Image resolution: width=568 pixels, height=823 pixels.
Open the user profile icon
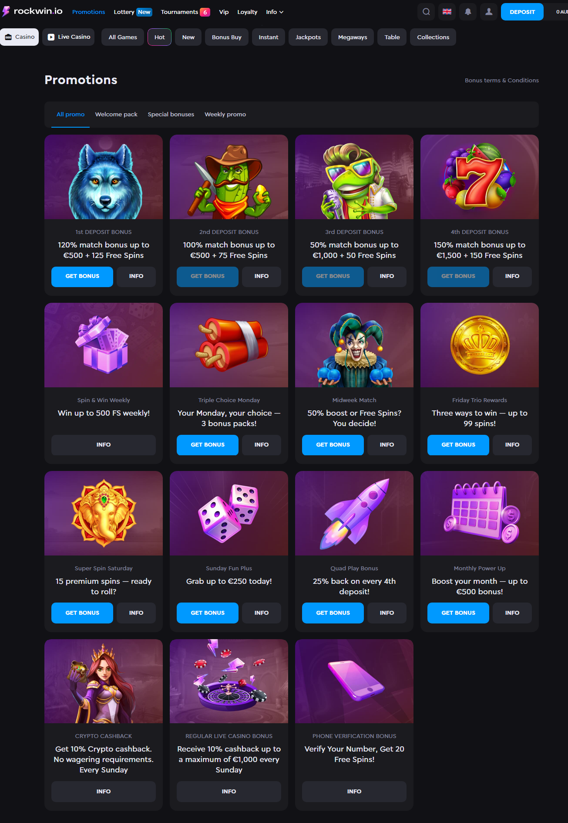pyautogui.click(x=489, y=12)
